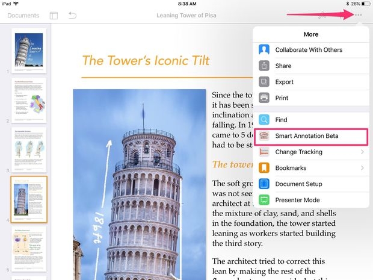Tap the green Presenter Mode icon
The height and width of the screenshot is (280, 373).
(x=264, y=200)
